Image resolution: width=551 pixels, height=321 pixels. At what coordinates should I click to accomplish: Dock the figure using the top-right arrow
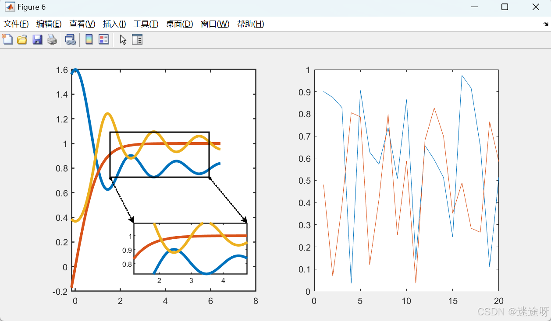click(x=546, y=24)
